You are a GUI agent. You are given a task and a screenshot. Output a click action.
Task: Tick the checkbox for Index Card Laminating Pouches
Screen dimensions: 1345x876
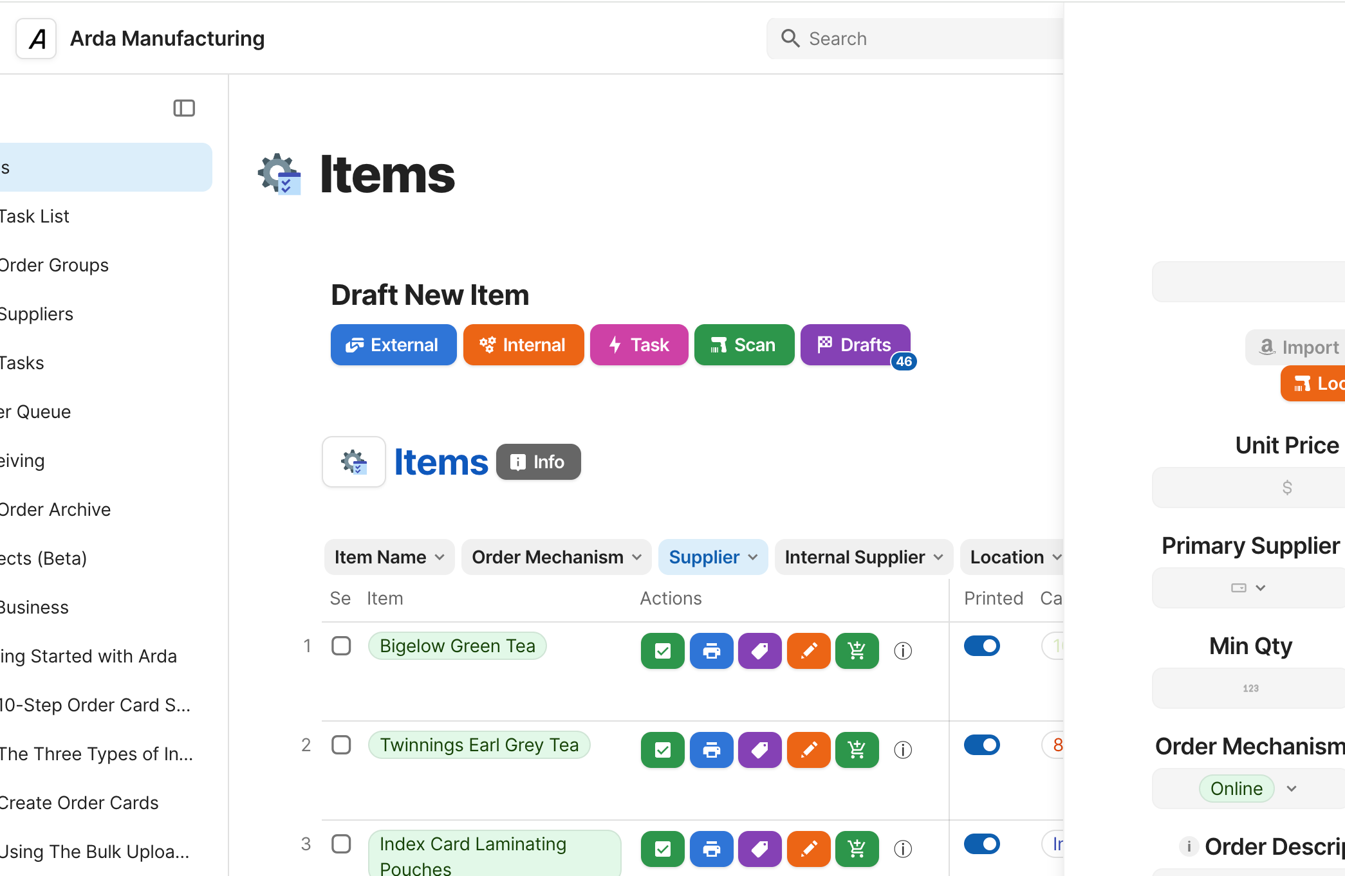tap(341, 844)
